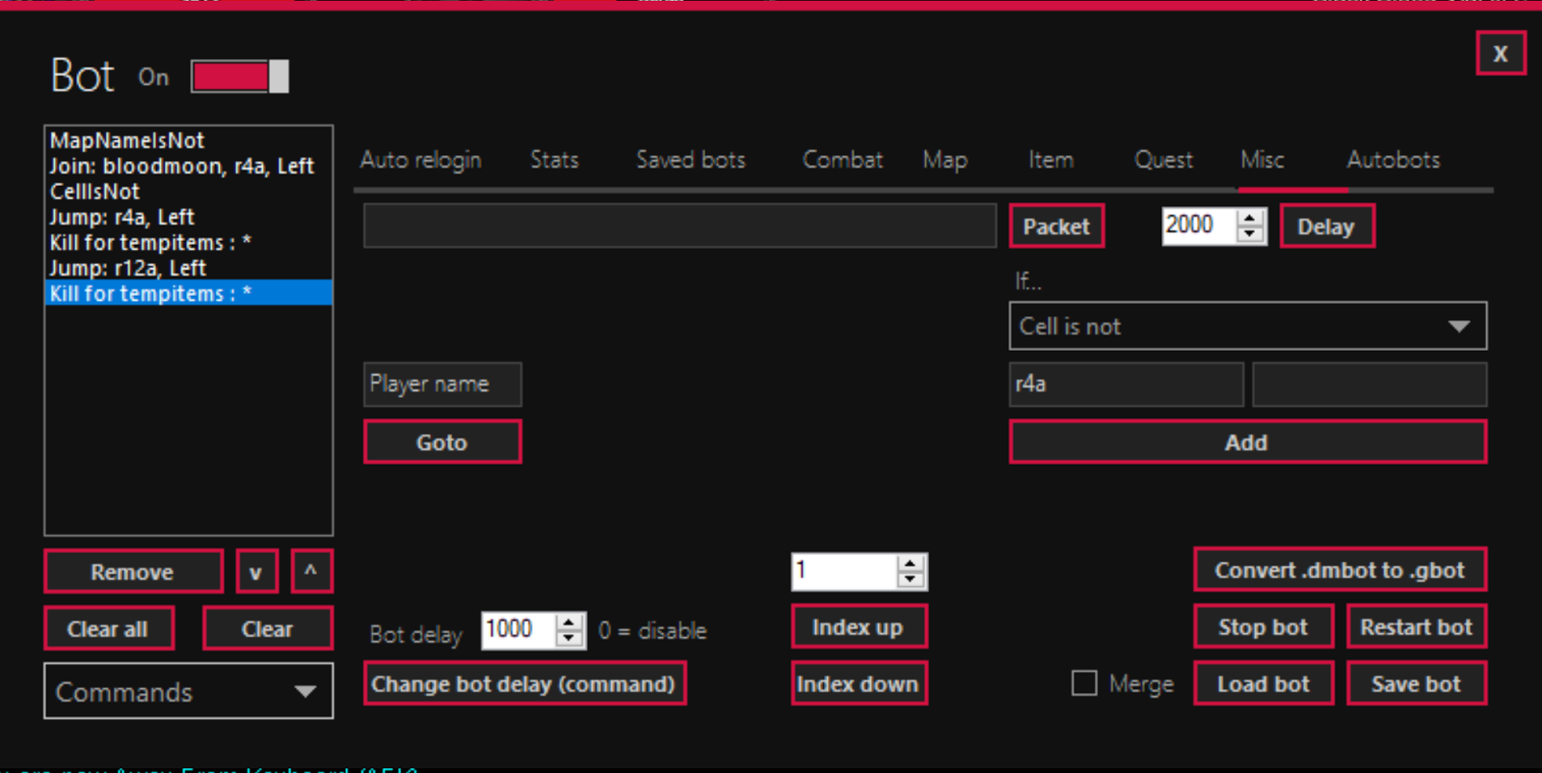Focus the packet text input field
This screenshot has width=1542, height=773.
tap(679, 226)
